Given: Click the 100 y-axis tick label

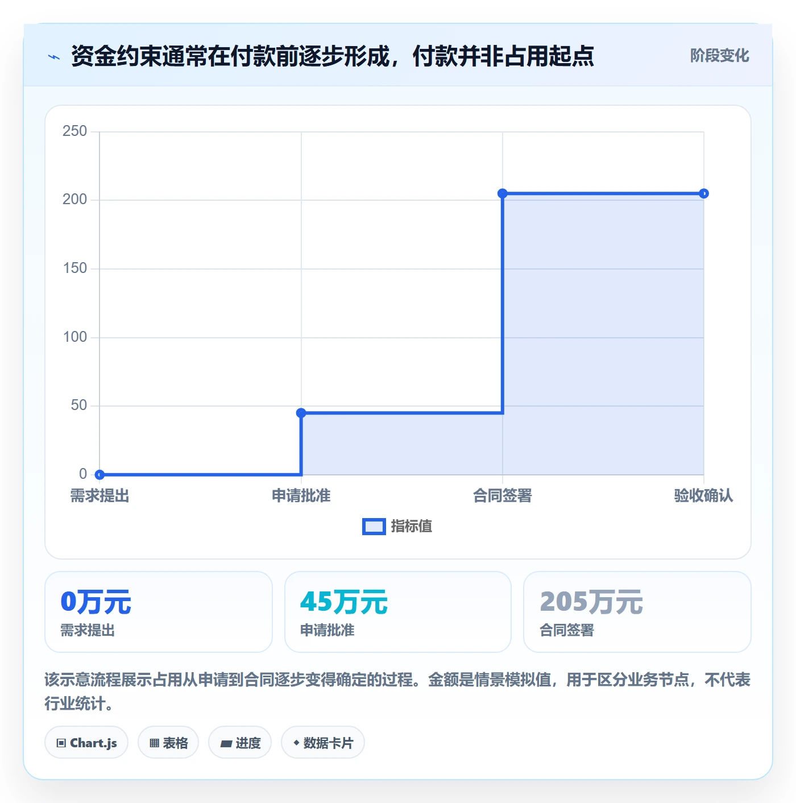Looking at the screenshot, I should pyautogui.click(x=75, y=337).
